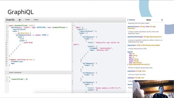Fold the Repository fragment at line 5
The height and width of the screenshot is (98, 174).
(x=8, y=33)
